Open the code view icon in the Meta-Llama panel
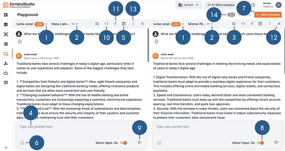 107,24
